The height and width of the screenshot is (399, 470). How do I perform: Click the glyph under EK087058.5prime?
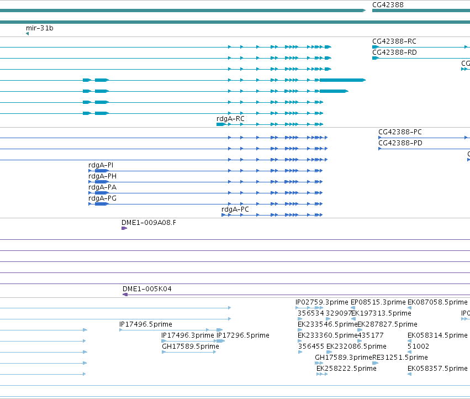[x=409, y=308]
